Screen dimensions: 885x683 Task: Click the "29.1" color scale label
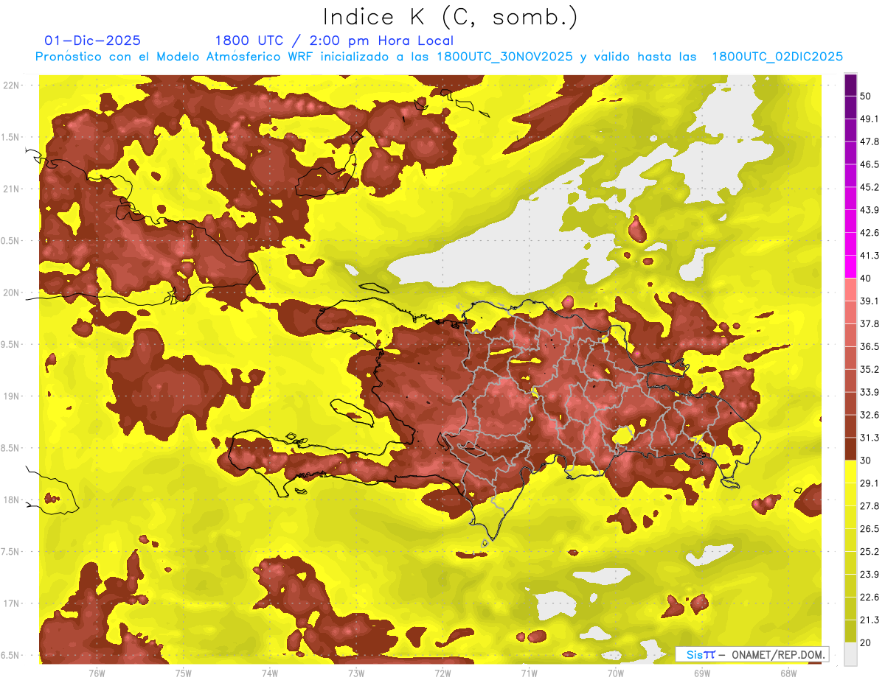(869, 483)
